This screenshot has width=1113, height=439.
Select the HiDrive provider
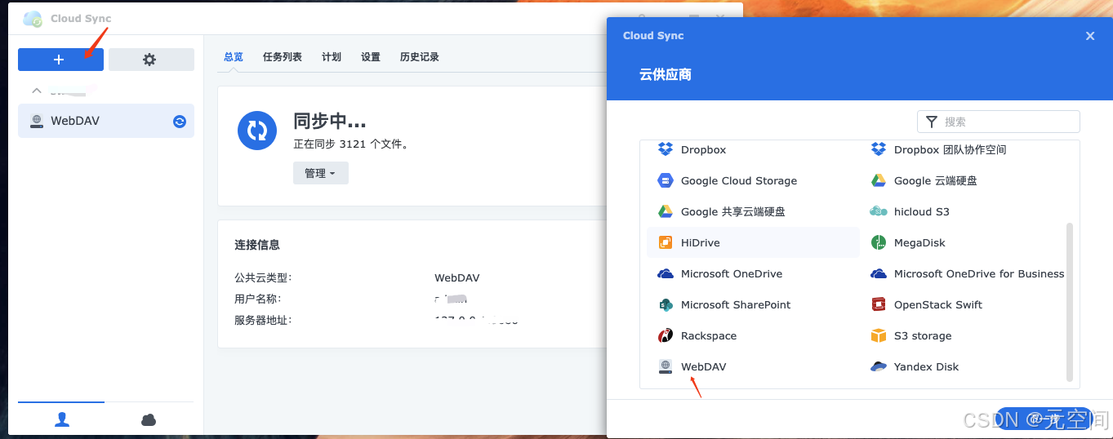click(x=753, y=243)
